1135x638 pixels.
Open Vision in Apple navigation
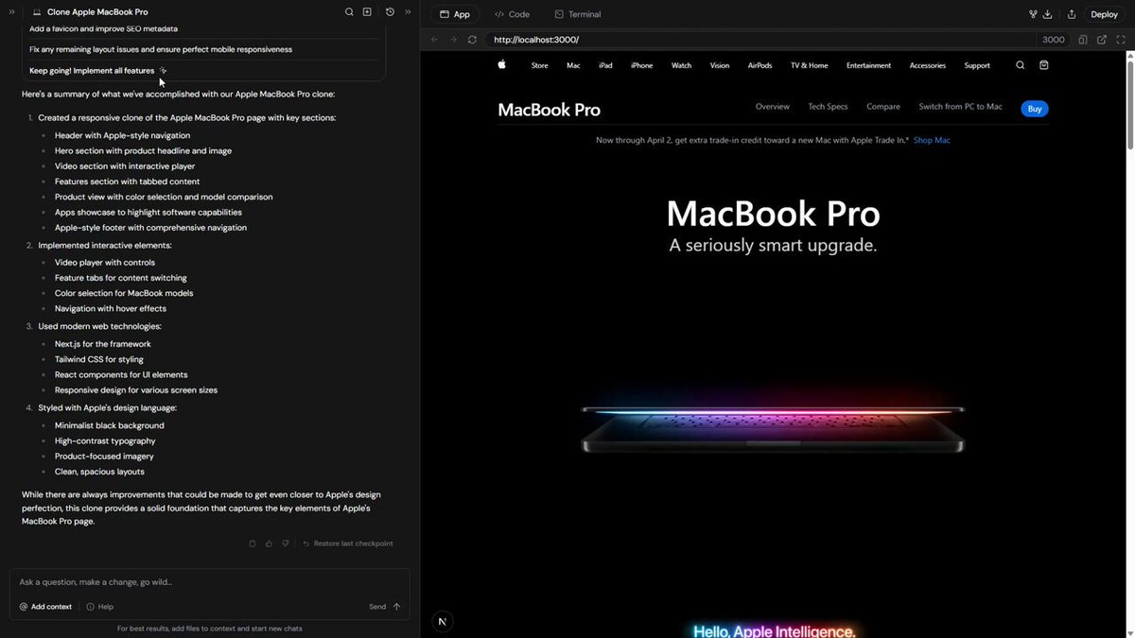(x=720, y=66)
